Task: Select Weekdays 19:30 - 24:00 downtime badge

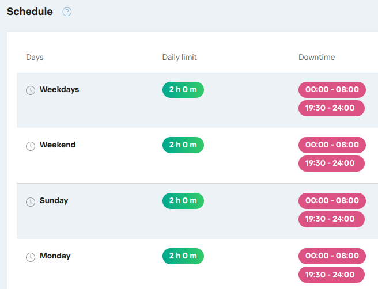Action: [x=331, y=108]
